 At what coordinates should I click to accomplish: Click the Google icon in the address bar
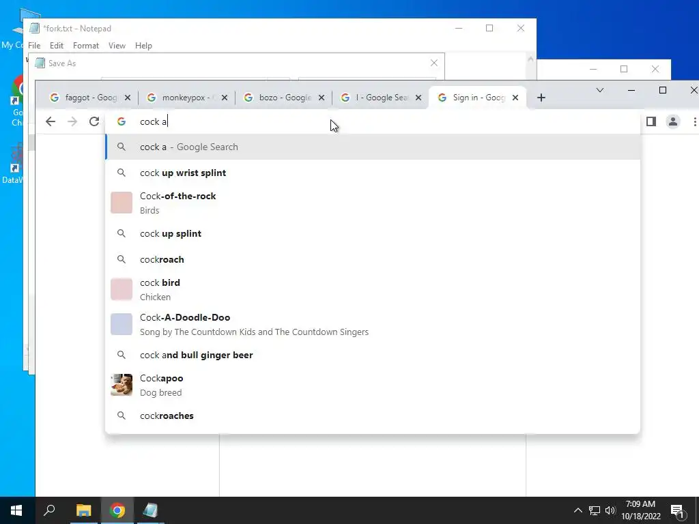(x=122, y=121)
